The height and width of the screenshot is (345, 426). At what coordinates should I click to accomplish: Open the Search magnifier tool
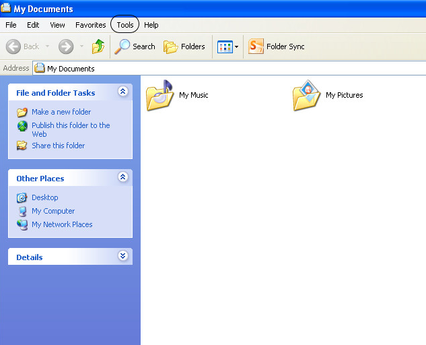(x=123, y=46)
